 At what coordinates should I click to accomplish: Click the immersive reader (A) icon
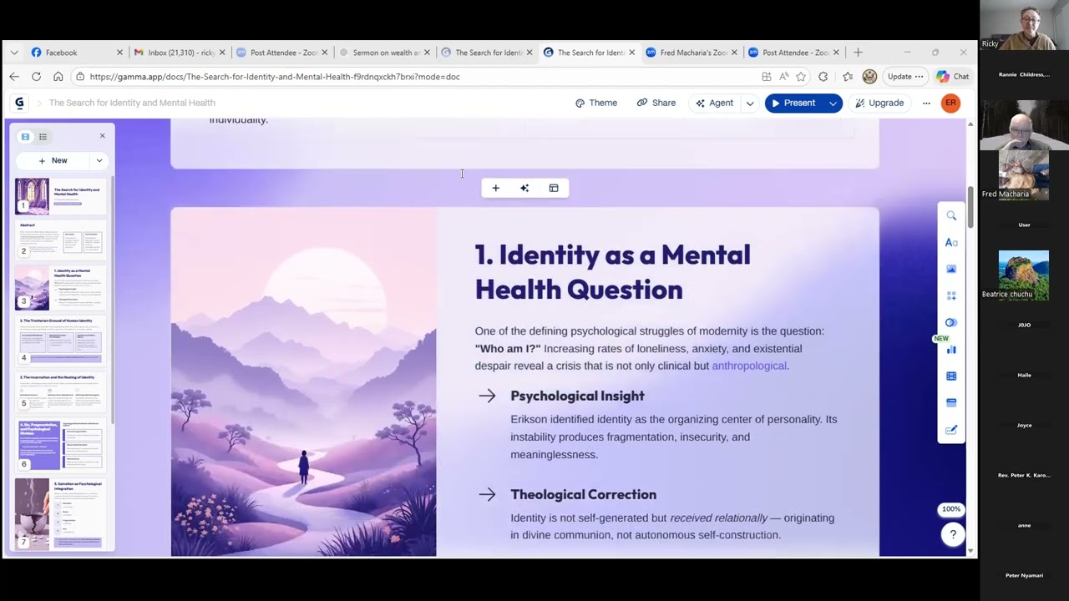[783, 77]
